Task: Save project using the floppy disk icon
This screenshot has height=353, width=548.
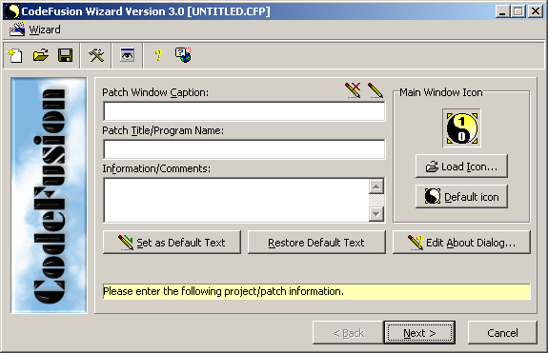Action: point(66,55)
